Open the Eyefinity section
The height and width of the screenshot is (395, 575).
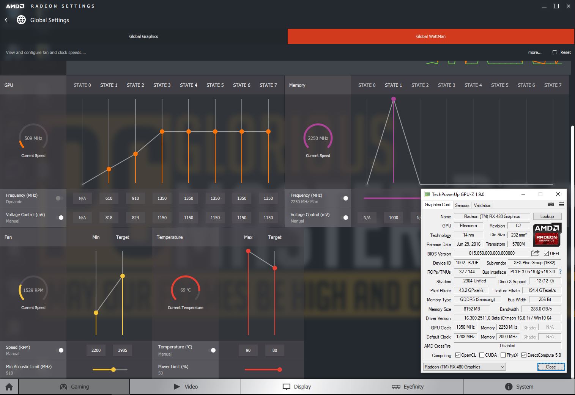tap(408, 387)
